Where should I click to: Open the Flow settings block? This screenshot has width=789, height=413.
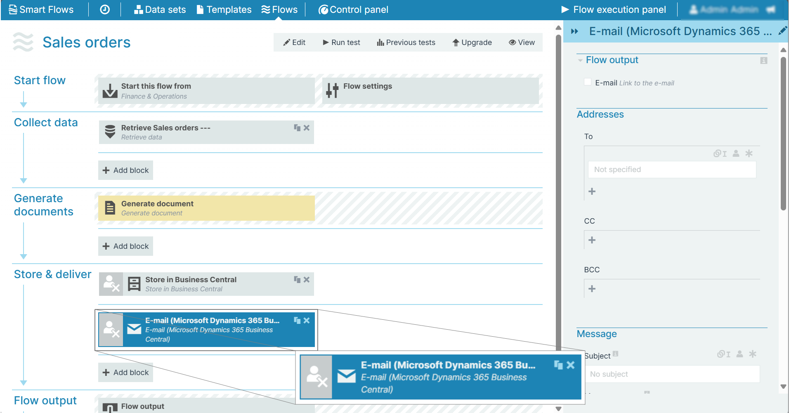(430, 91)
